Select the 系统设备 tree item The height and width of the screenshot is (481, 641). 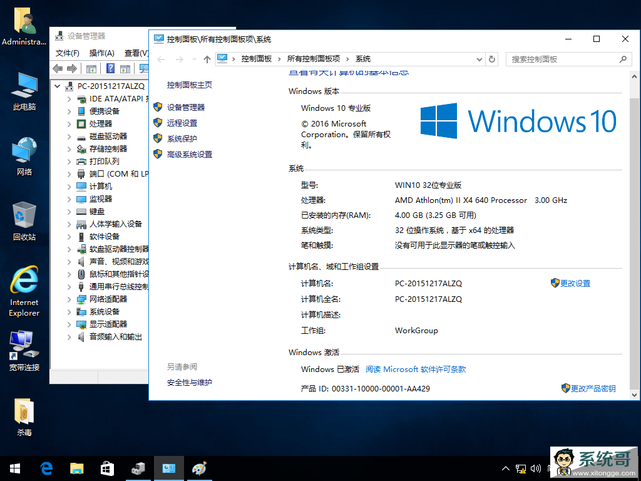(x=105, y=312)
